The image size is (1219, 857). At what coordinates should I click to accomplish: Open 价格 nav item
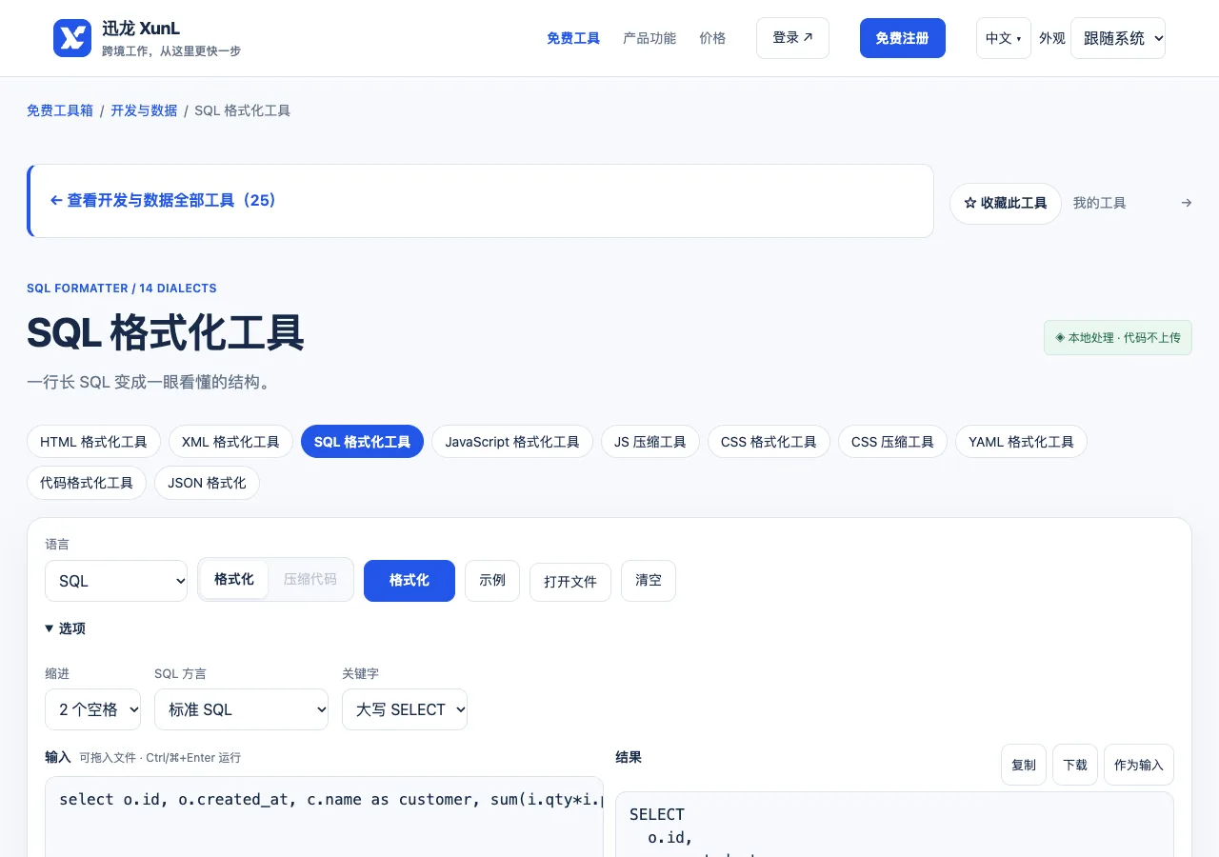pos(712,38)
